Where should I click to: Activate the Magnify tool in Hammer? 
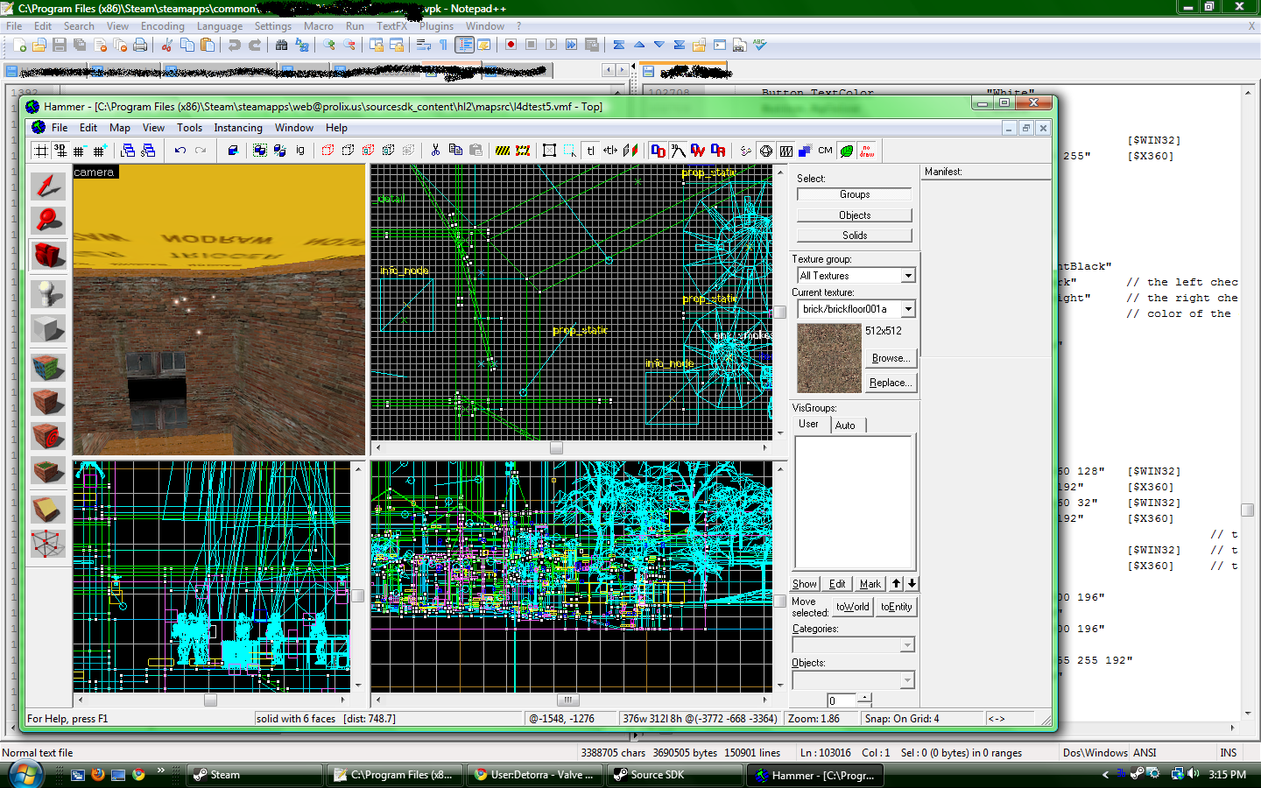tap(48, 221)
